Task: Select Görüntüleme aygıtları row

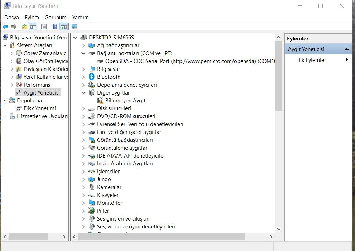Action: pos(123,148)
